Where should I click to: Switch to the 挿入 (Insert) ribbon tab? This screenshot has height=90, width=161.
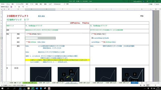13,4
